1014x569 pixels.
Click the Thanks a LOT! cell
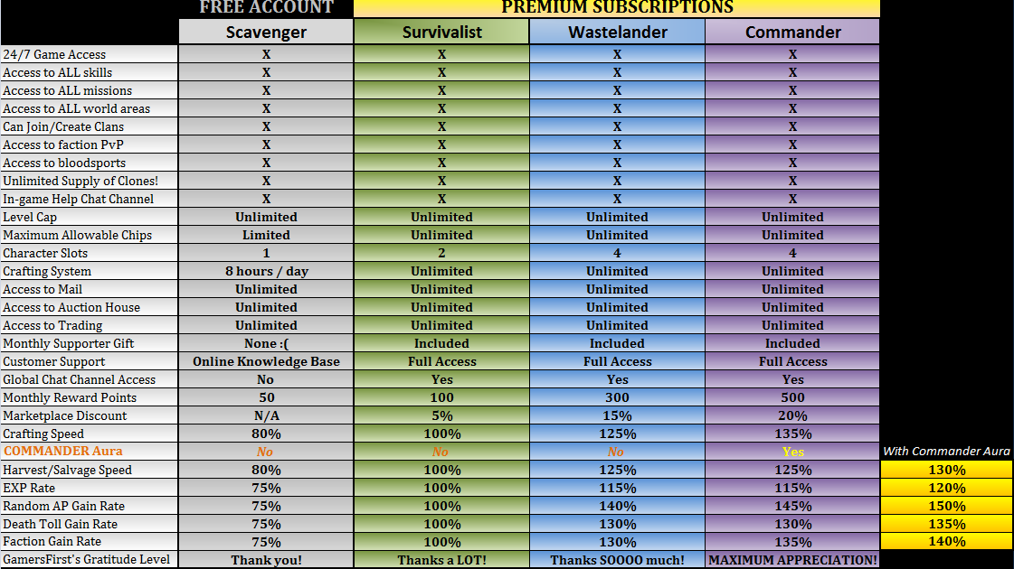coord(441,560)
